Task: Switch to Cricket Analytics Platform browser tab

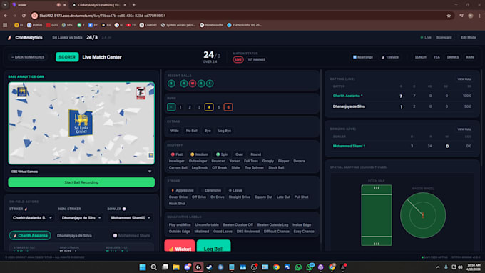Action: click(98, 5)
